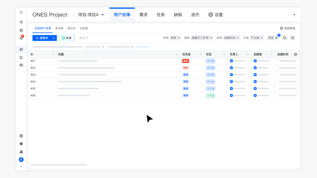Switch to 需求 tab
The height and width of the screenshot is (178, 317).
coord(144,15)
